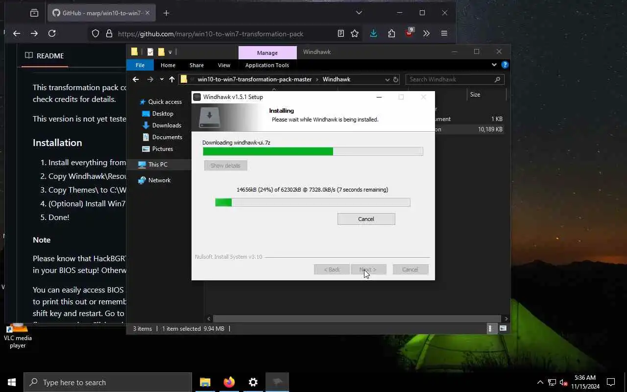Select Pictures in navigation pane
Screen dimensions: 627x392
tap(162, 149)
